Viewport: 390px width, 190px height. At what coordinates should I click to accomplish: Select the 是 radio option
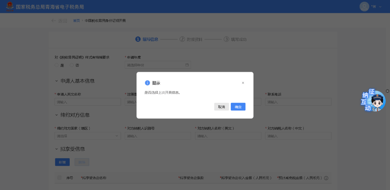[x=57, y=65]
